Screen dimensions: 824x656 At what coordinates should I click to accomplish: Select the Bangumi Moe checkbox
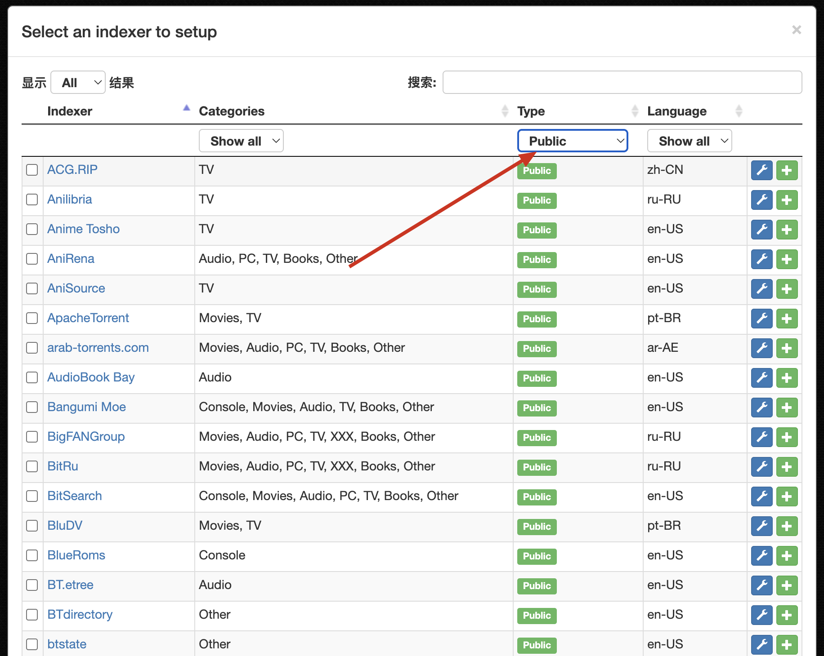(32, 407)
